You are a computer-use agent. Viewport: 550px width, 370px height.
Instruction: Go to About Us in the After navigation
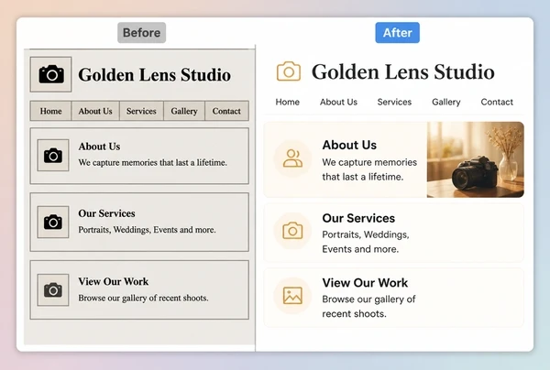[x=338, y=102]
